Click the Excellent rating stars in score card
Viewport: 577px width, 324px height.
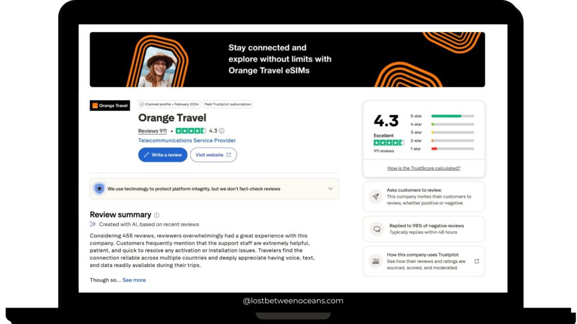pyautogui.click(x=389, y=142)
